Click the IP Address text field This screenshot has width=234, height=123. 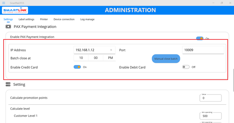[91, 50]
